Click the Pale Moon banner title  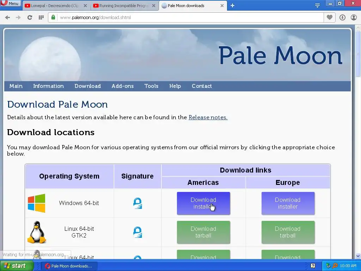[x=280, y=55]
